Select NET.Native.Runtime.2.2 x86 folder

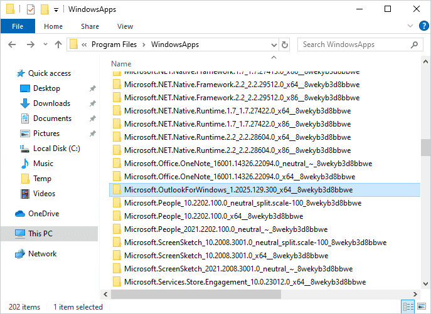[x=238, y=150]
